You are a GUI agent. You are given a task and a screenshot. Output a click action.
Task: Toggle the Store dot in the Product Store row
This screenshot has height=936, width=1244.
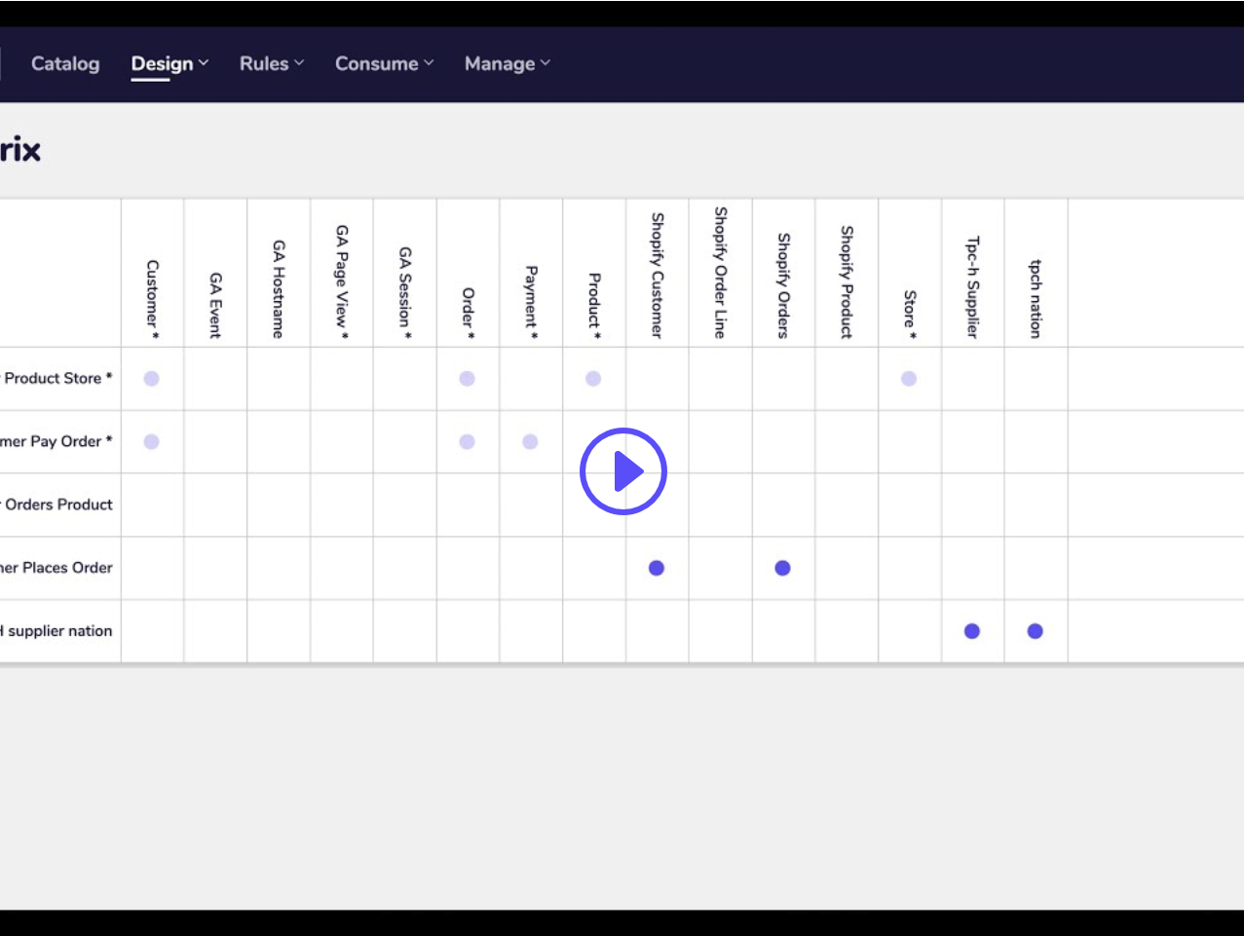click(908, 379)
